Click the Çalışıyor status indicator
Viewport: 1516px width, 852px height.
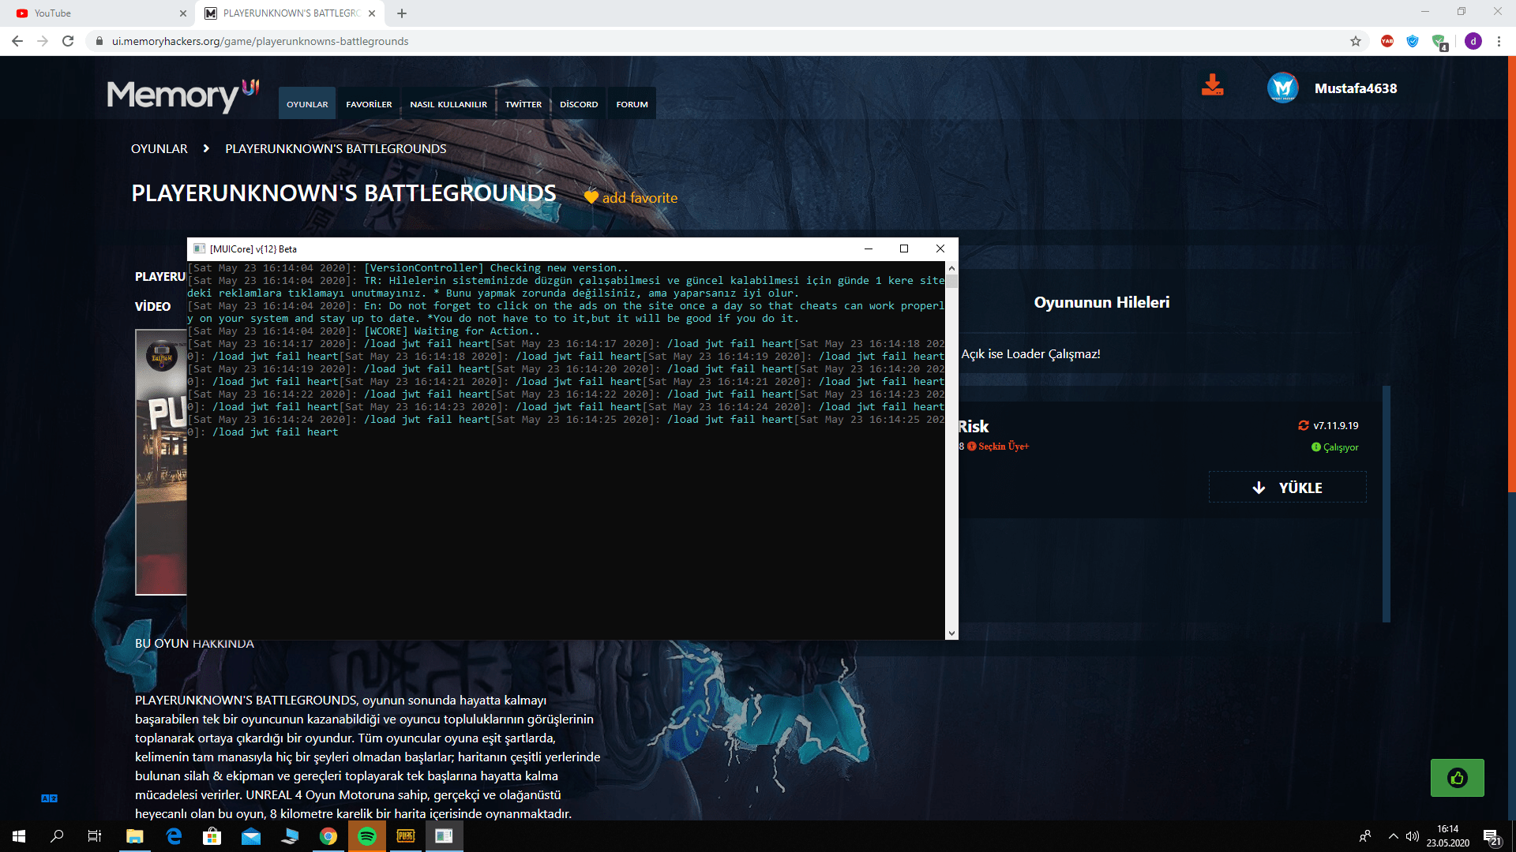1335,447
